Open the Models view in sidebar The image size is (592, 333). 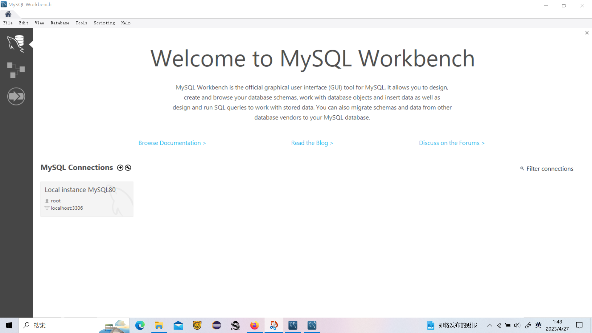[16, 70]
